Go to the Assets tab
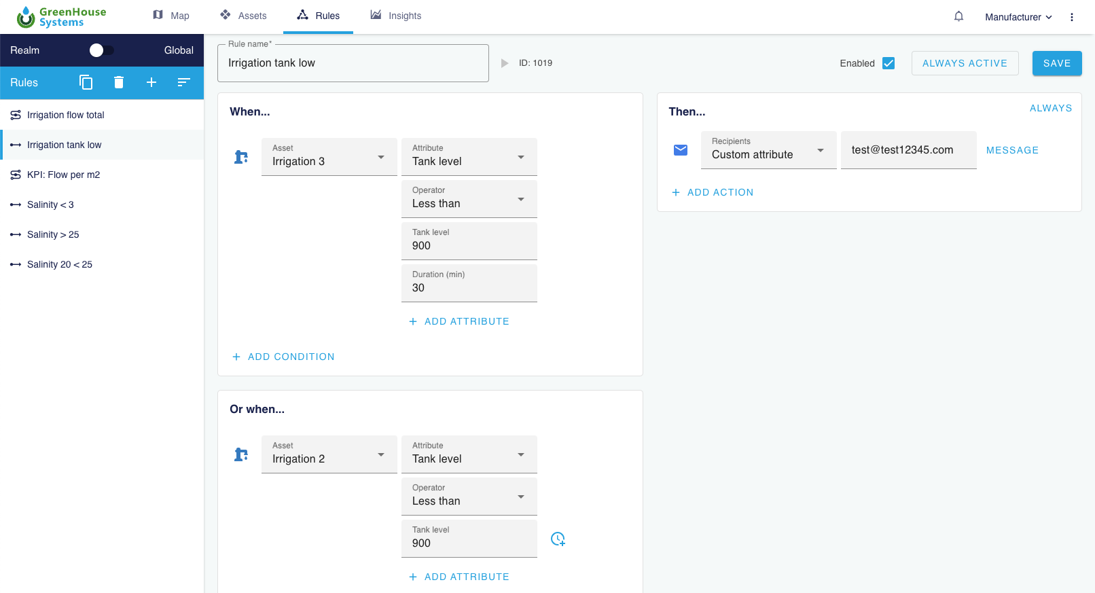 coord(244,16)
